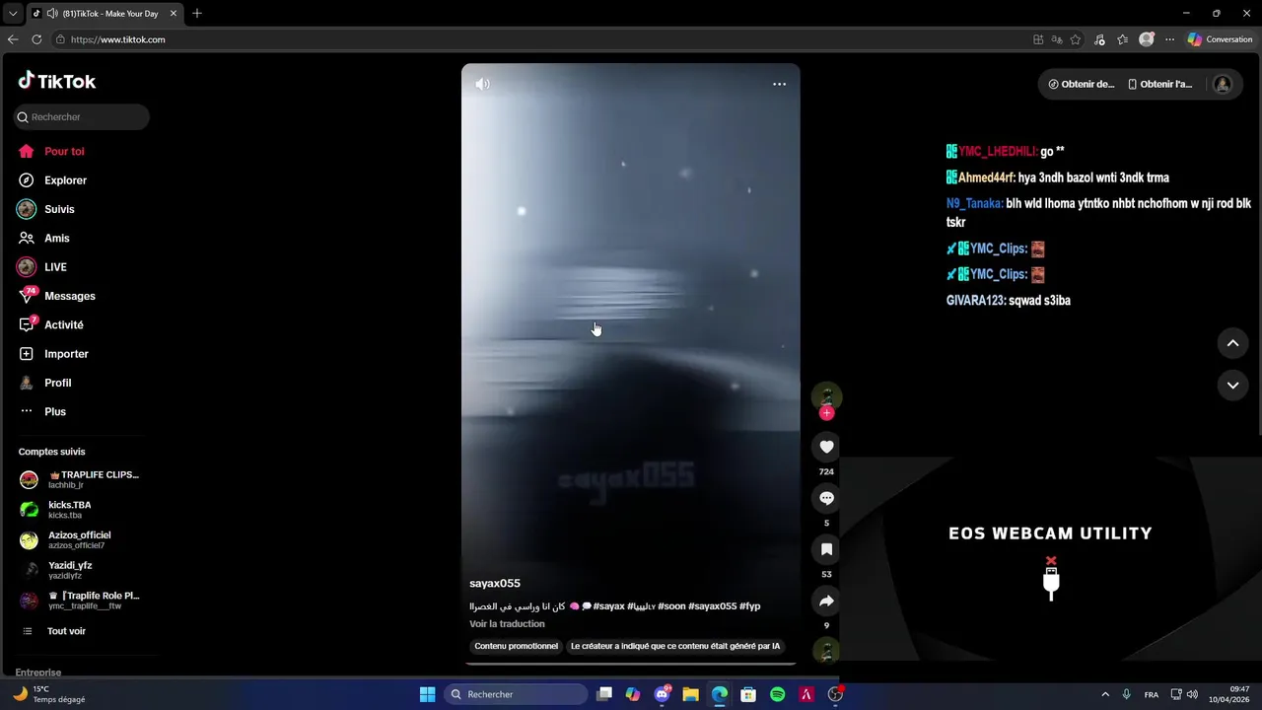Open Azizos_officiel followed account

[65, 539]
